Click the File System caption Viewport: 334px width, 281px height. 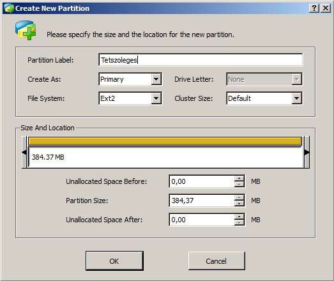point(46,98)
